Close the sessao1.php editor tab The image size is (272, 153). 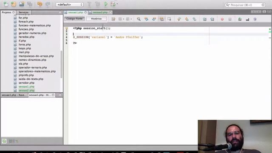[x=85, y=12]
